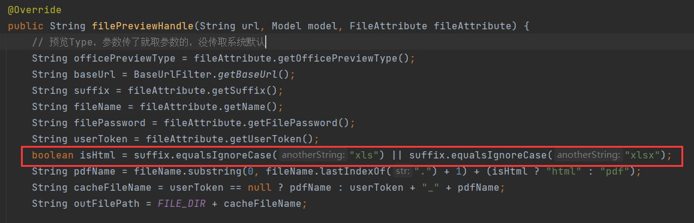Click the first anotherString parameter hint
The image size is (694, 223).
click(313, 155)
